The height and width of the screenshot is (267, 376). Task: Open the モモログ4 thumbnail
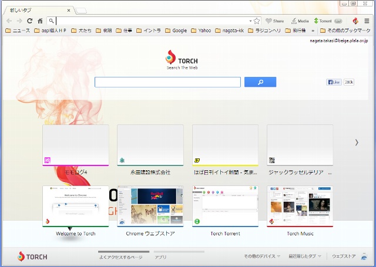(x=76, y=146)
